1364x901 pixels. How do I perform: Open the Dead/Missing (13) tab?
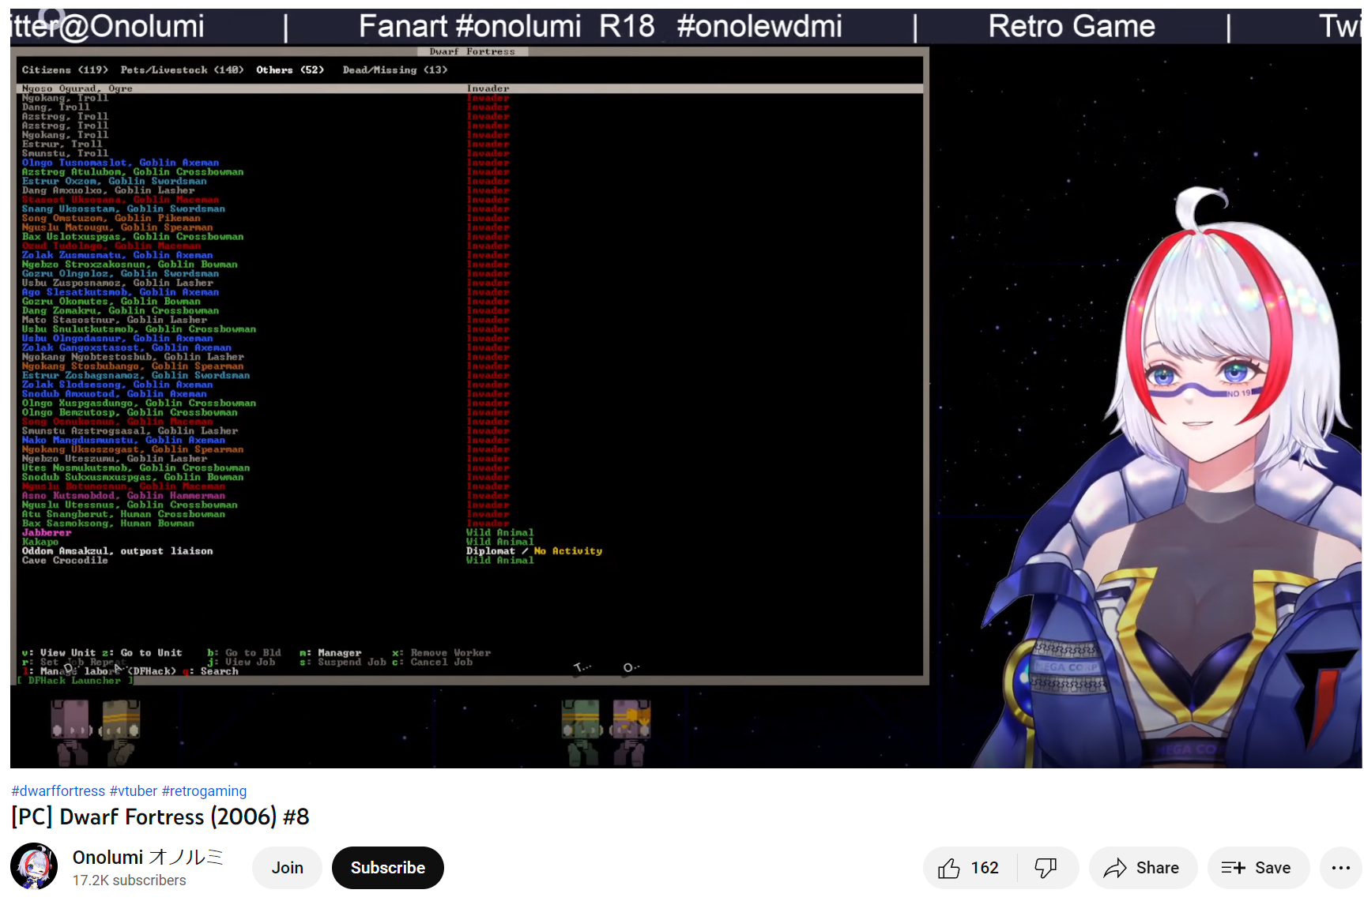(395, 70)
